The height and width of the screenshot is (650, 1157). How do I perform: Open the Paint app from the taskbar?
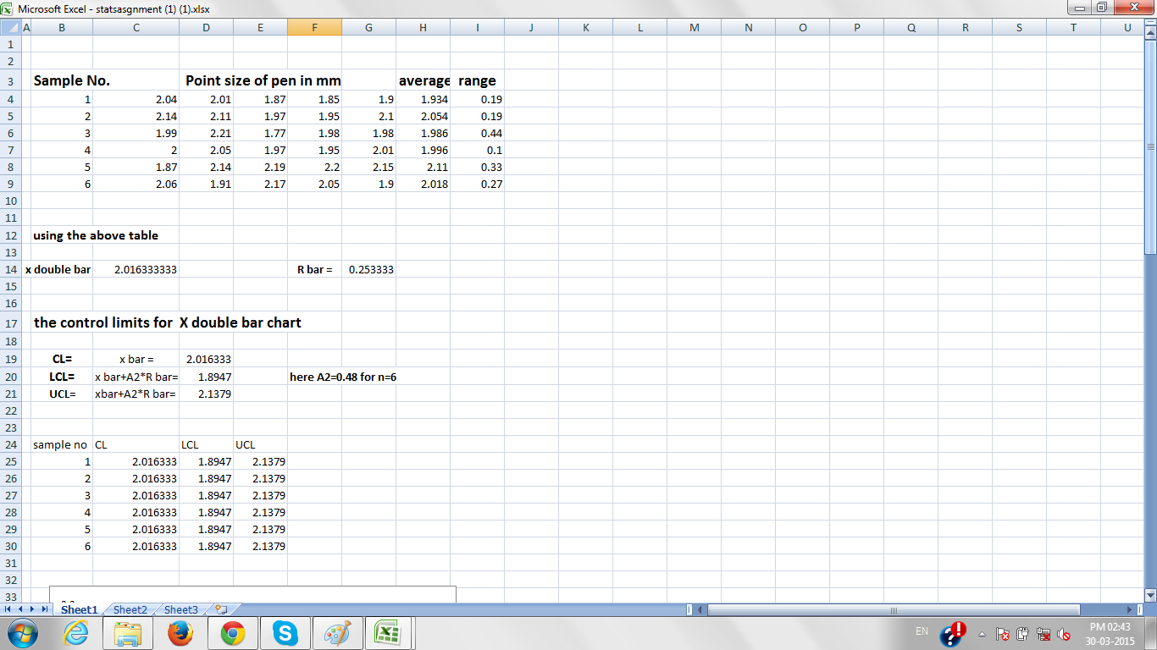tap(338, 633)
